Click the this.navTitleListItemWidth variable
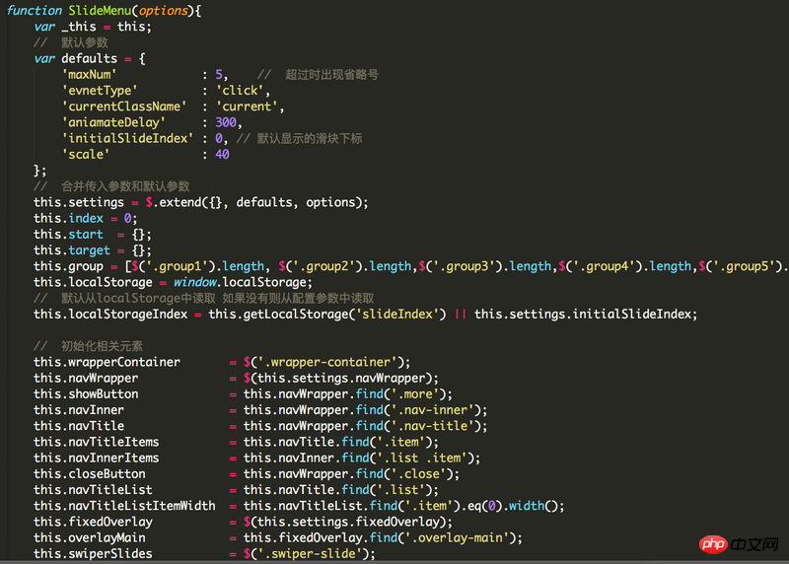This screenshot has height=564, width=789. [x=124, y=506]
